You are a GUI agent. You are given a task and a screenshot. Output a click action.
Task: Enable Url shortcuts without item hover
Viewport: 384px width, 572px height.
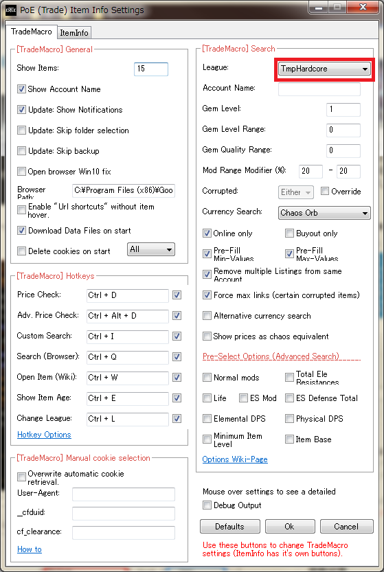[x=21, y=209]
